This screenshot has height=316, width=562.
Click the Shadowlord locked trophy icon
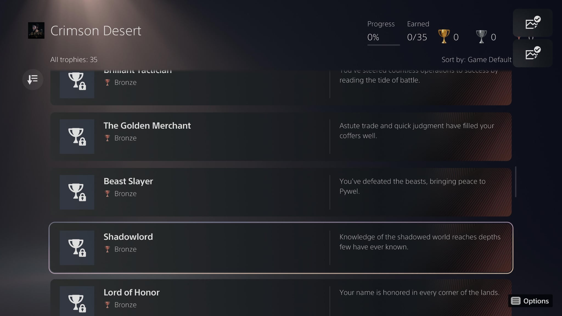[x=77, y=248]
